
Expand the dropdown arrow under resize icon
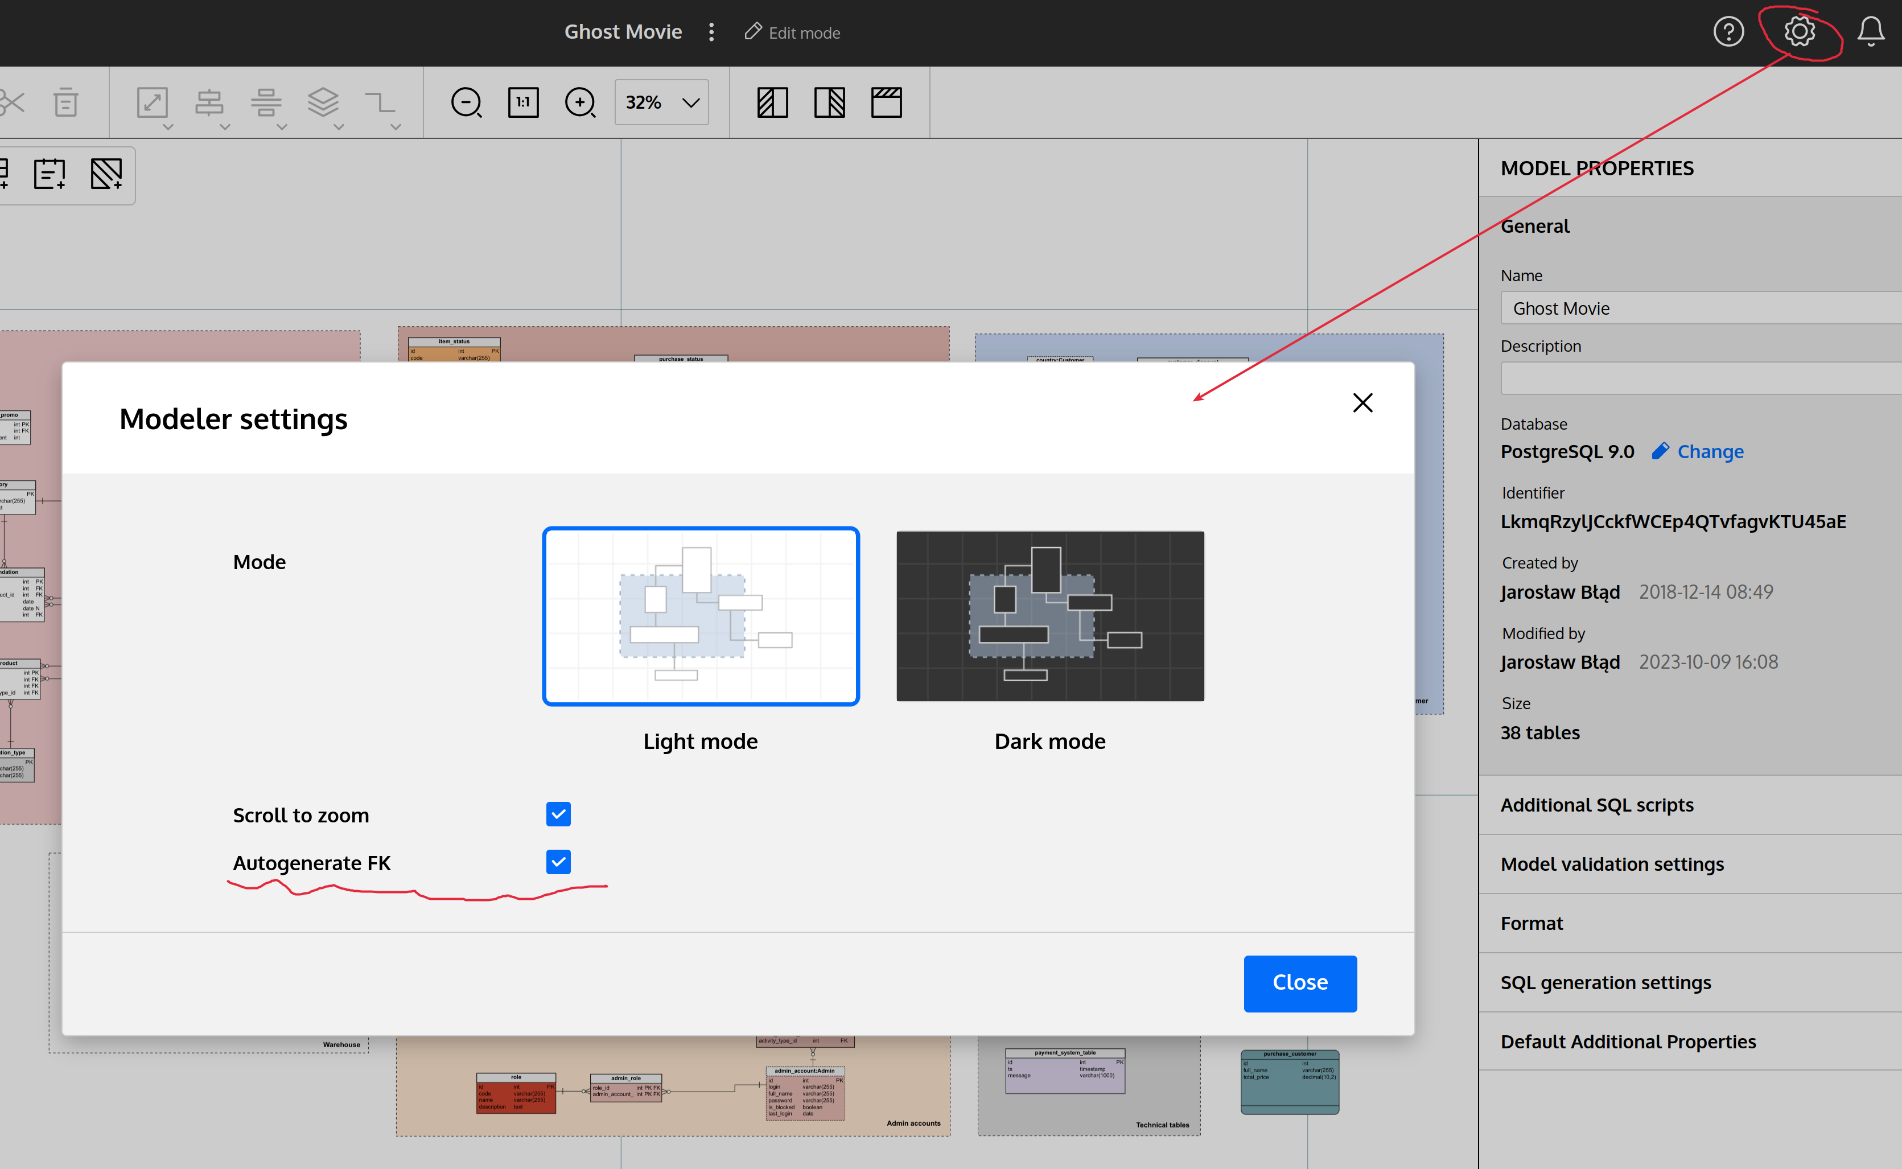[x=168, y=127]
